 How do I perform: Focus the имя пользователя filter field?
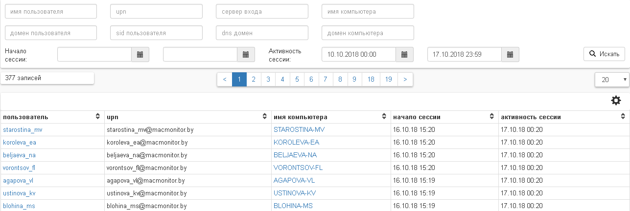click(x=51, y=11)
